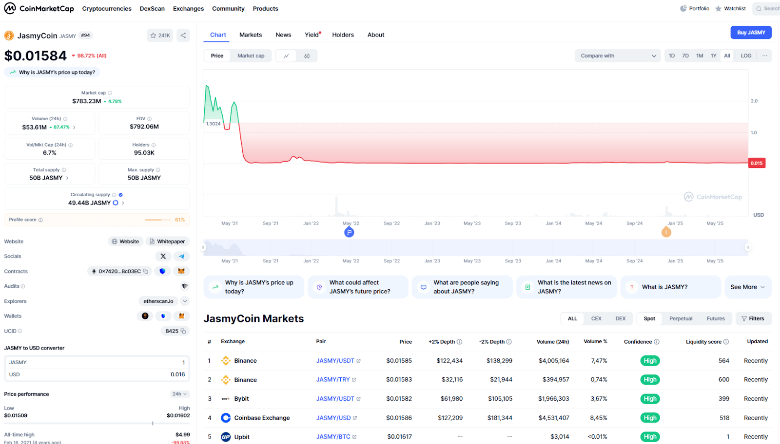The width and height of the screenshot is (780, 444).
Task: Click the left handle of chart range selector
Action: 203,247
